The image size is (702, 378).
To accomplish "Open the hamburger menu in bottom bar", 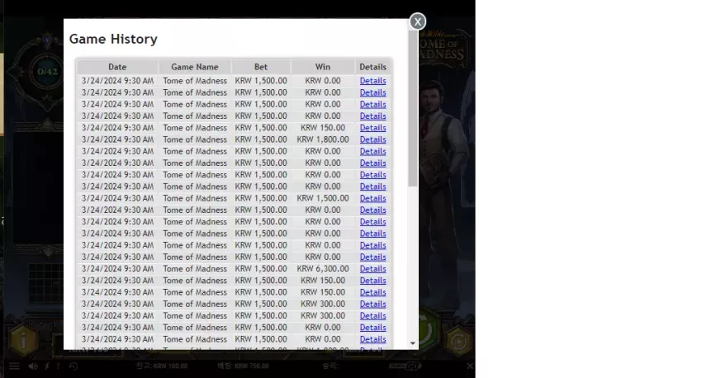I will tap(14, 366).
